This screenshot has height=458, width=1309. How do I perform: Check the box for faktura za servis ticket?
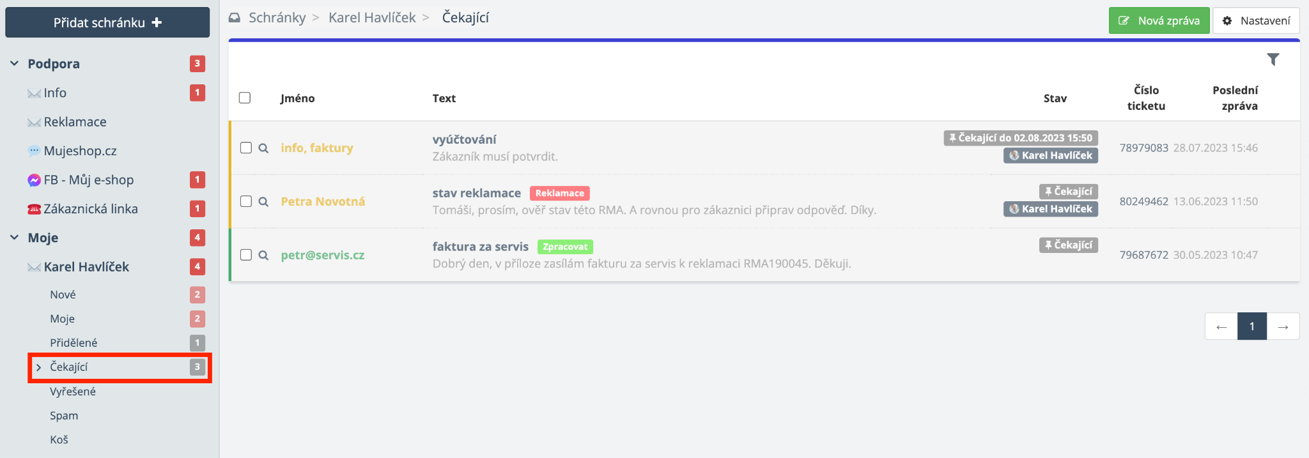[246, 255]
